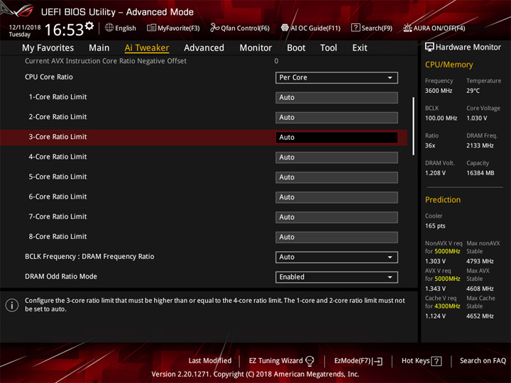511x383 pixels.
Task: Click 1-Core Ratio Limit input field
Action: [336, 97]
